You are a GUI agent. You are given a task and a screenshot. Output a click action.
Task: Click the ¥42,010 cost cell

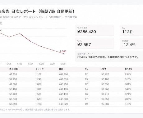pyautogui.click(x=63, y=79)
